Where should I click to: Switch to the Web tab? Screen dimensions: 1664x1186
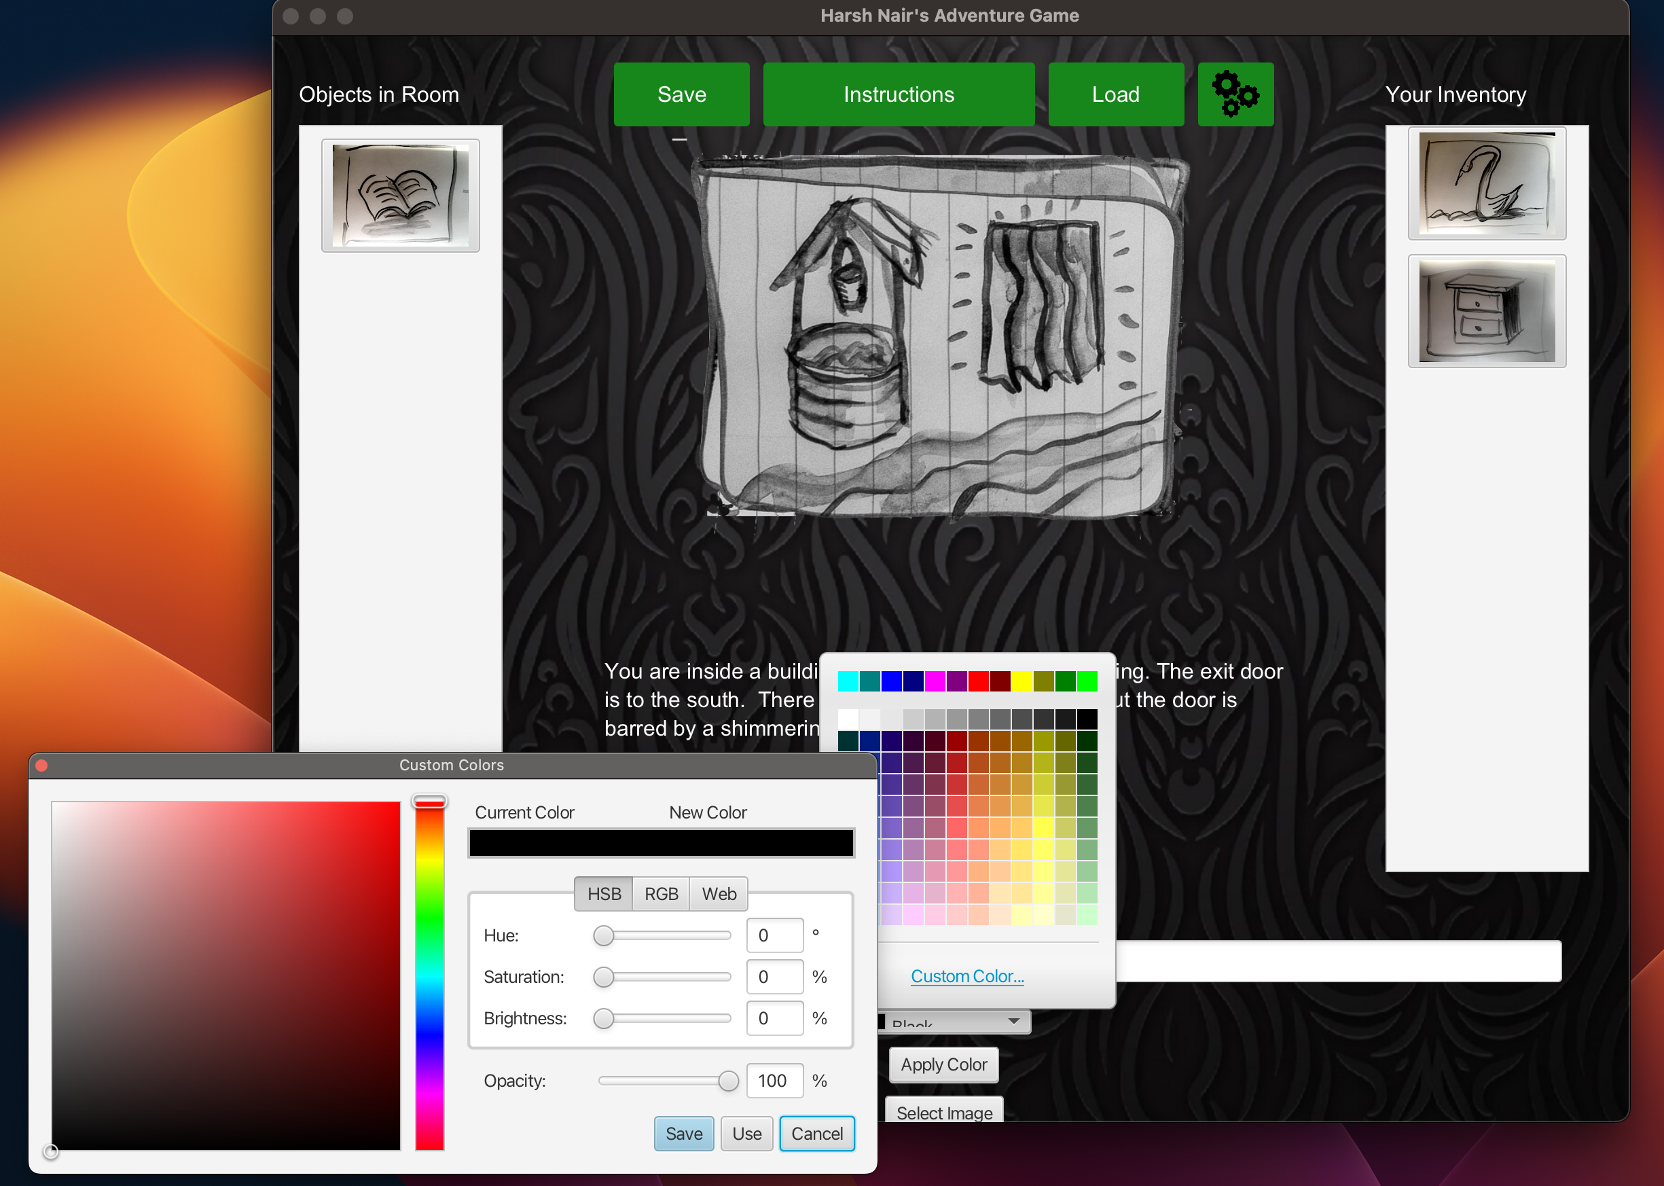(x=719, y=894)
